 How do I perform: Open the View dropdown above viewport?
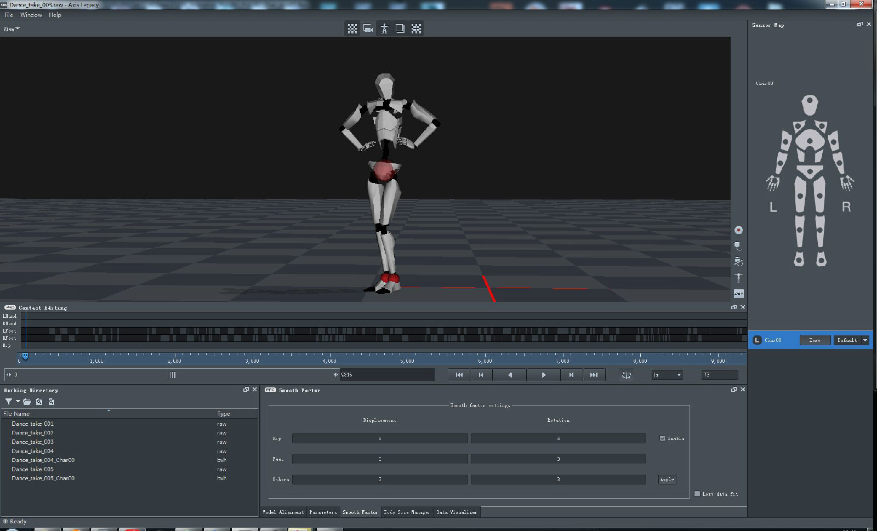pyautogui.click(x=11, y=28)
